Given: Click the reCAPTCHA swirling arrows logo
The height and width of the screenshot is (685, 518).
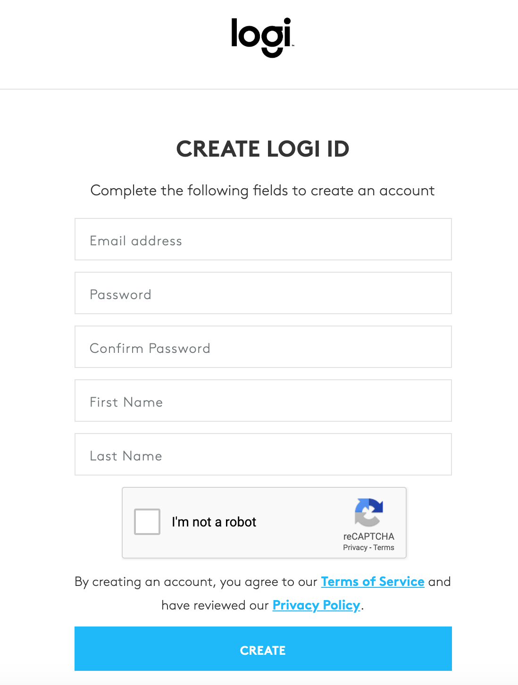Looking at the screenshot, I should click(369, 512).
